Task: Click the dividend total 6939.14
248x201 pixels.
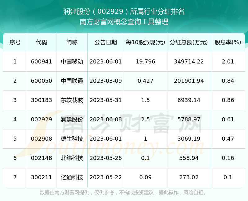Action: point(189,100)
